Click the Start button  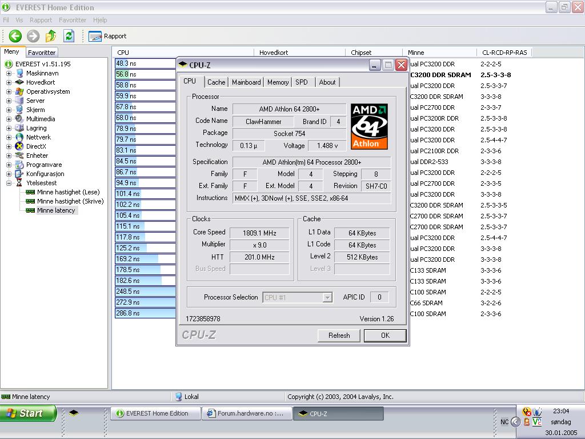(27, 413)
